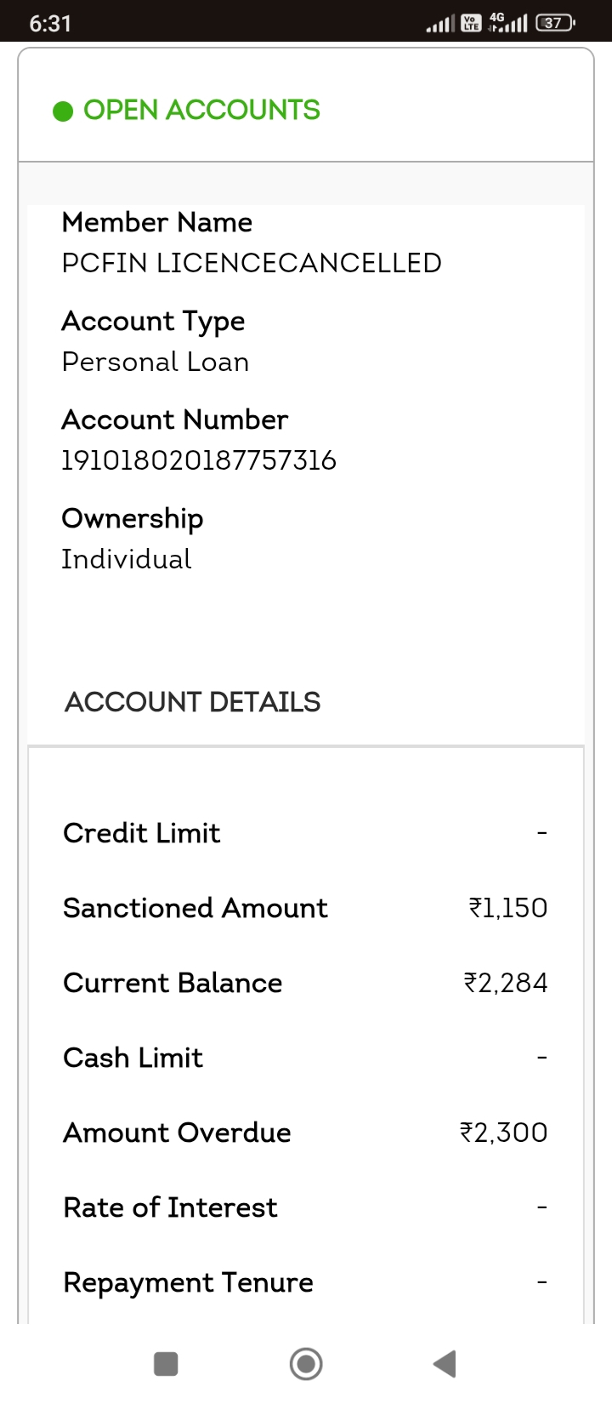Tap member name PCFIN LICENCECANCELLED

pyautogui.click(x=252, y=263)
